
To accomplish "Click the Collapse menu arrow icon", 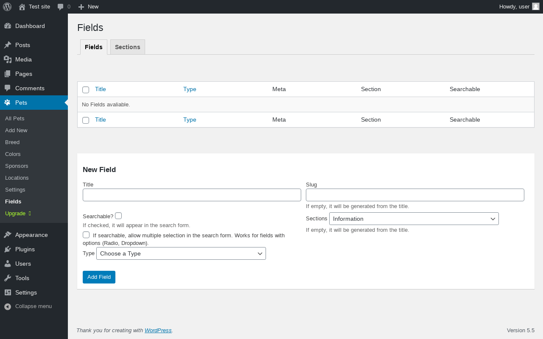I will coord(8,306).
